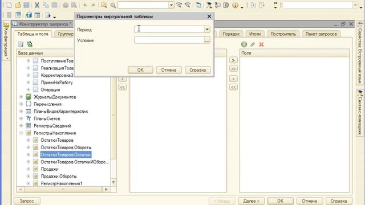Viewport: 365px width, 205px height.
Task: Expand the Продажи register node
Action: click(29, 169)
